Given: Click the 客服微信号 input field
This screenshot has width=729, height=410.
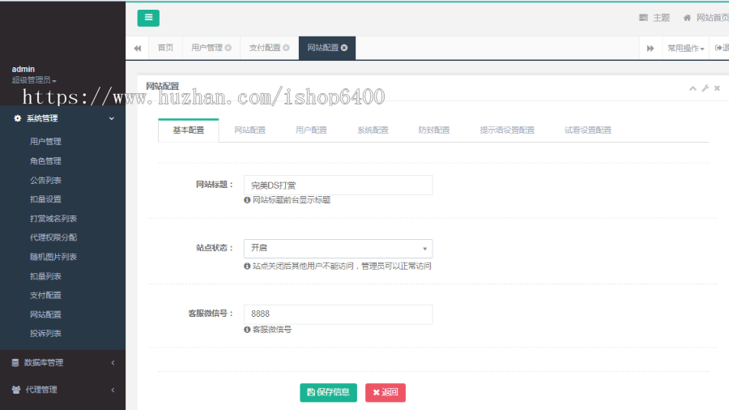Looking at the screenshot, I should pyautogui.click(x=338, y=314).
